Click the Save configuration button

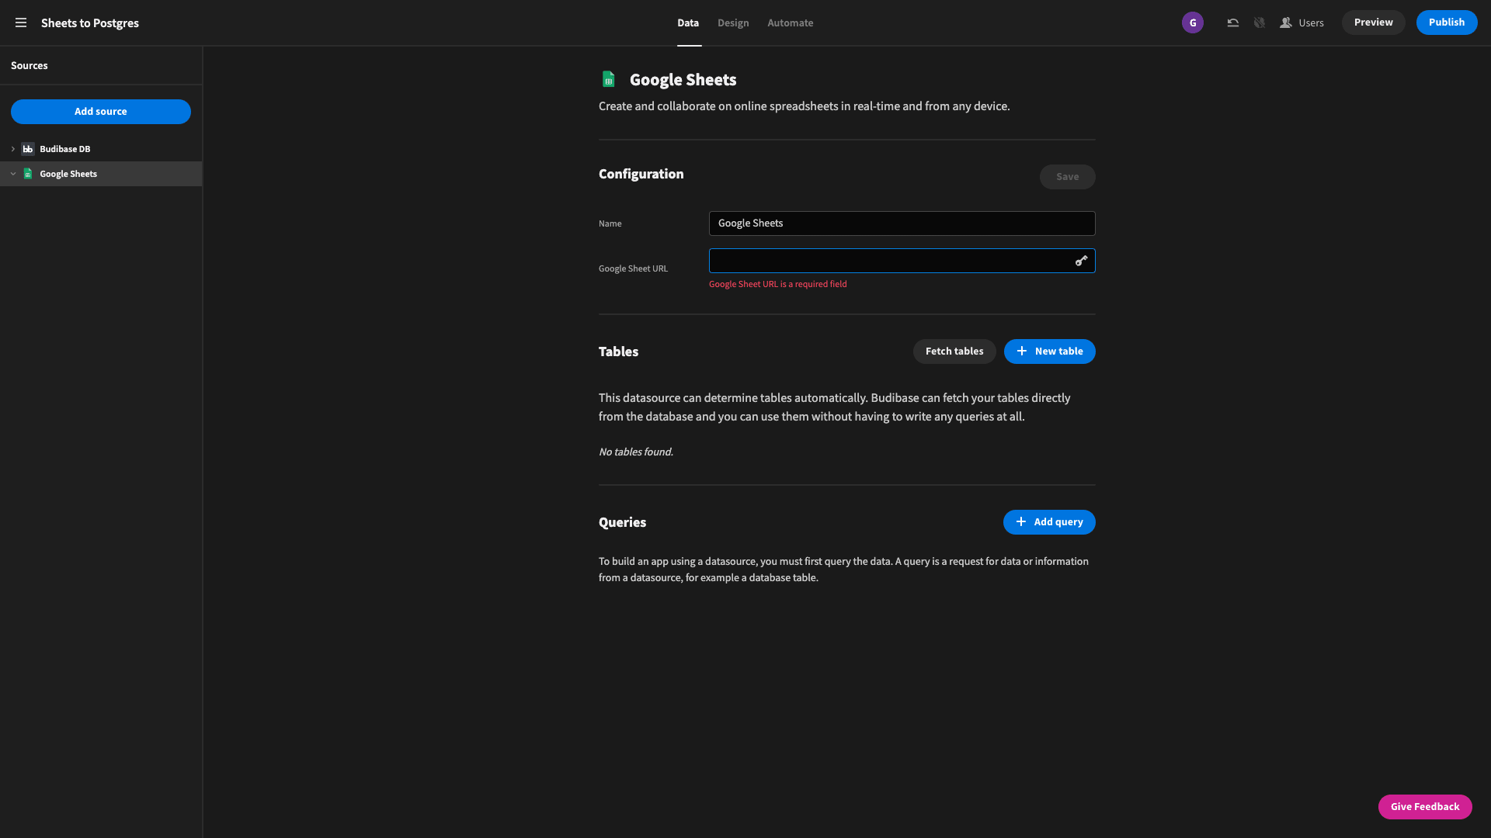point(1067,177)
